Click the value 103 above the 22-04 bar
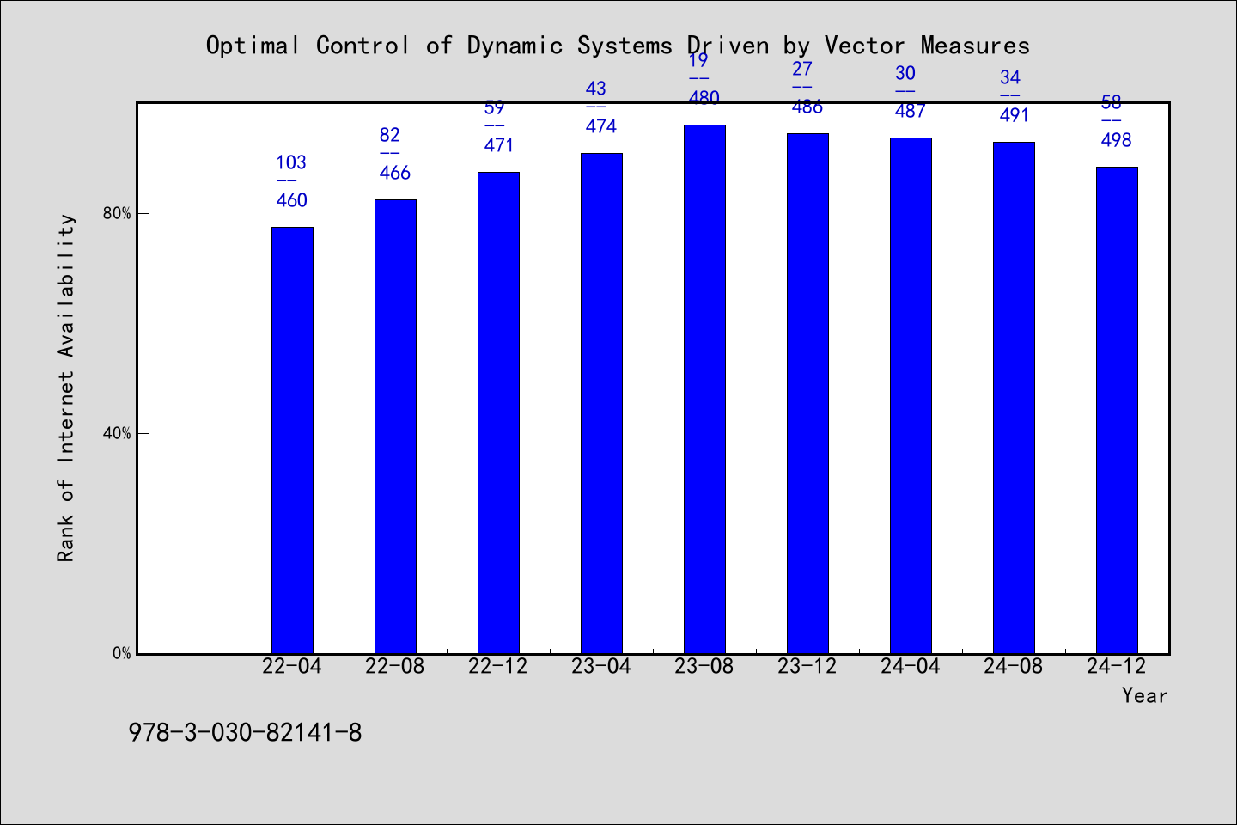Image resolution: width=1237 pixels, height=825 pixels. tap(291, 162)
